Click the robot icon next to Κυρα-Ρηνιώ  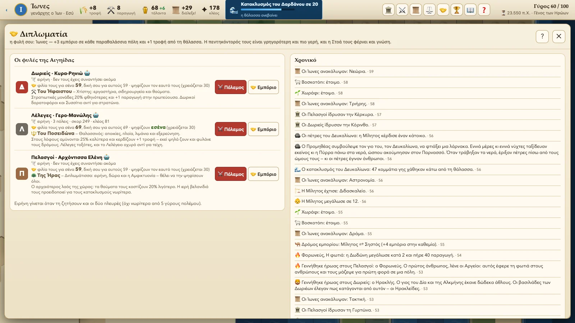click(87, 73)
